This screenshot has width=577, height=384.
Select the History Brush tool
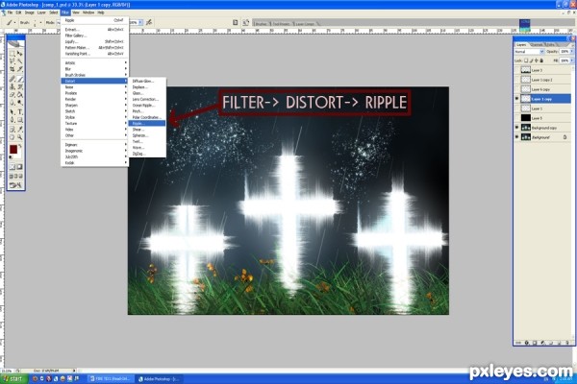click(20, 86)
